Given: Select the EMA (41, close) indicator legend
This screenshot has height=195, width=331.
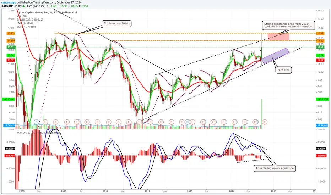Looking at the screenshot, I should tap(26, 27).
